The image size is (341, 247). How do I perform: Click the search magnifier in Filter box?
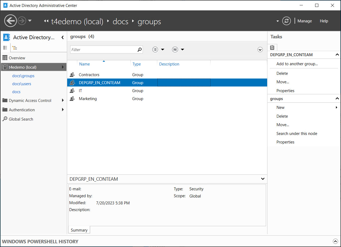[x=139, y=50]
